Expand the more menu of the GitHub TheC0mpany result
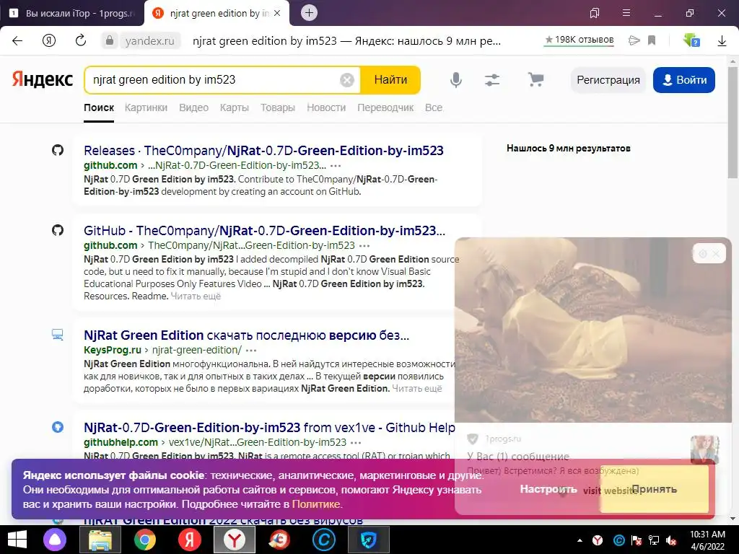 364,246
